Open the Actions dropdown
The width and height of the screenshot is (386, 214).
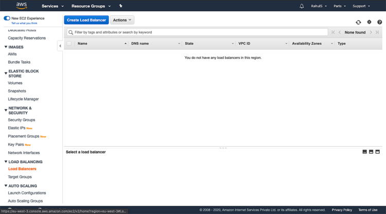pos(122,20)
